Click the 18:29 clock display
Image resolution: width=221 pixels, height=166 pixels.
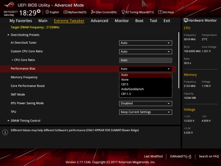(x=28, y=13)
